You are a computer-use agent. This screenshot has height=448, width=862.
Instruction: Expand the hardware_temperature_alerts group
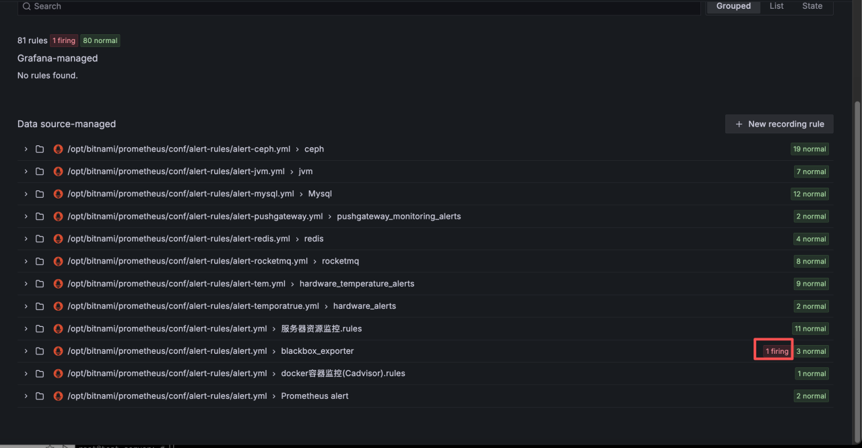(x=26, y=284)
